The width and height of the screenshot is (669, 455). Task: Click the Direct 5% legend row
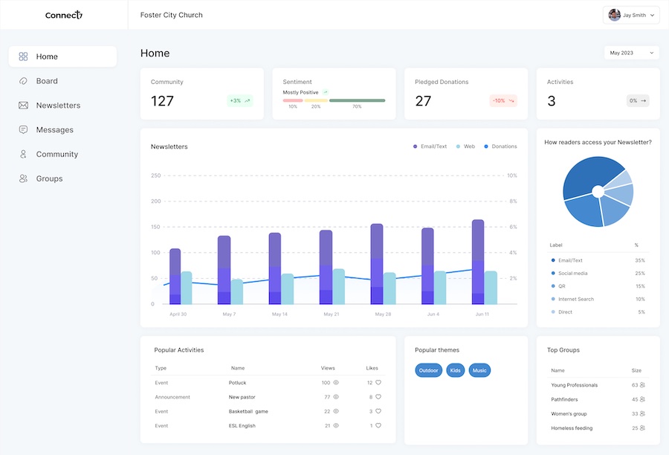598,312
